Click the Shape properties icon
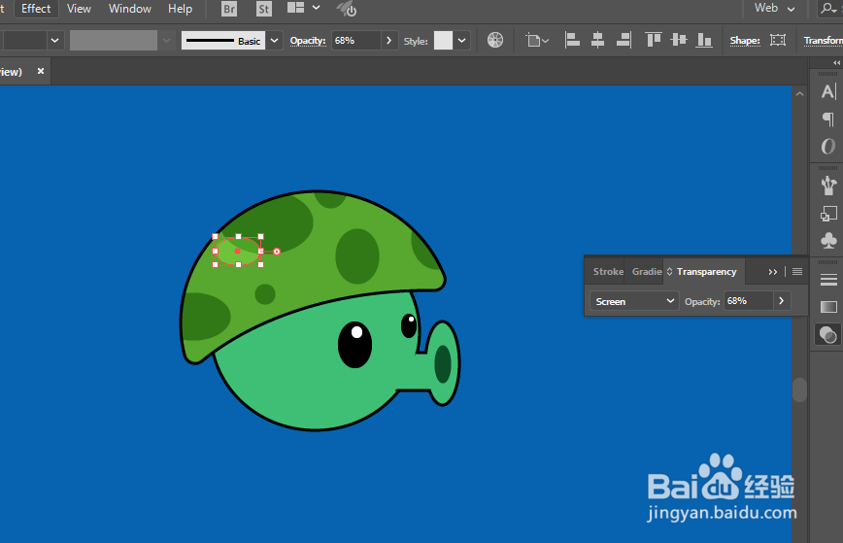 point(777,40)
